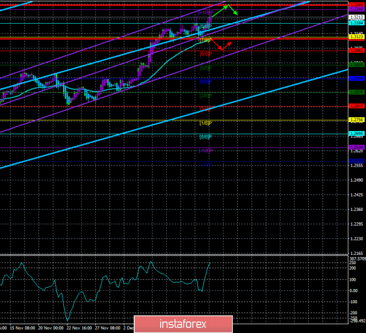Click the [4/8]P Murrey level label
The height and width of the screenshot is (333, 366).
(206, 81)
